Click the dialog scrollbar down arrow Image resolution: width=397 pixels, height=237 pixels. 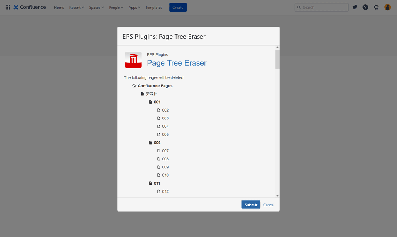coord(278,195)
